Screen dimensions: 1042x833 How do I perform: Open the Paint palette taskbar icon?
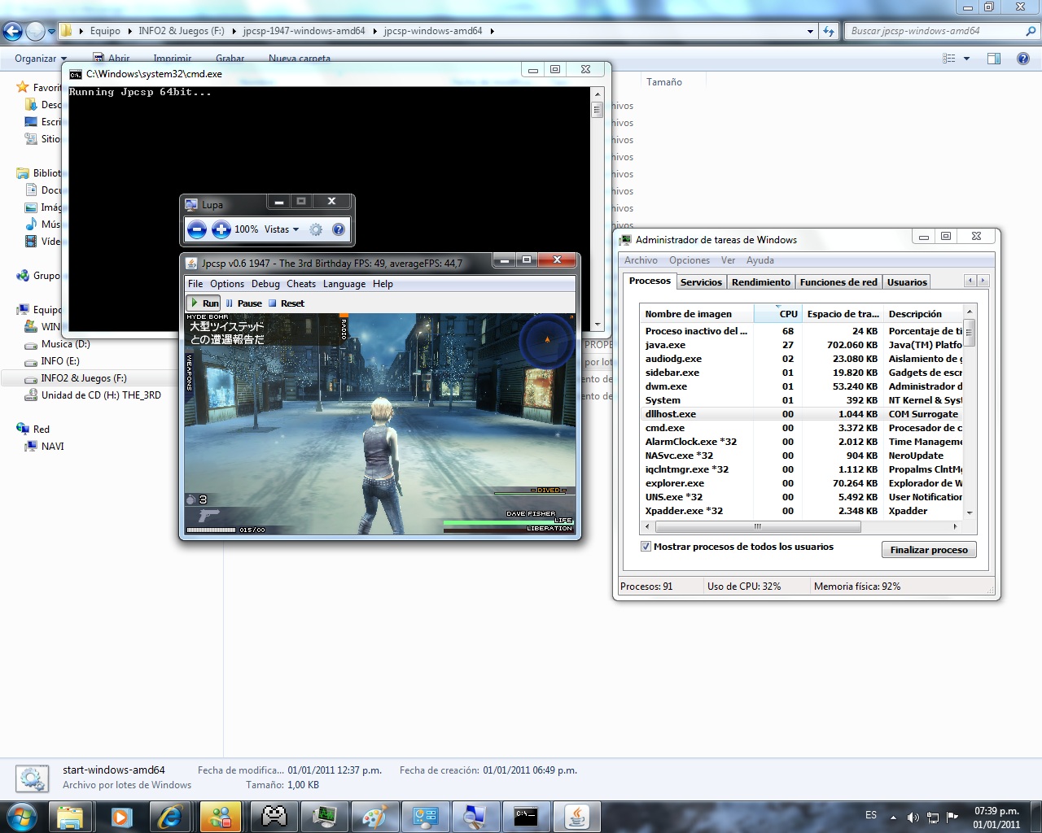click(x=374, y=816)
